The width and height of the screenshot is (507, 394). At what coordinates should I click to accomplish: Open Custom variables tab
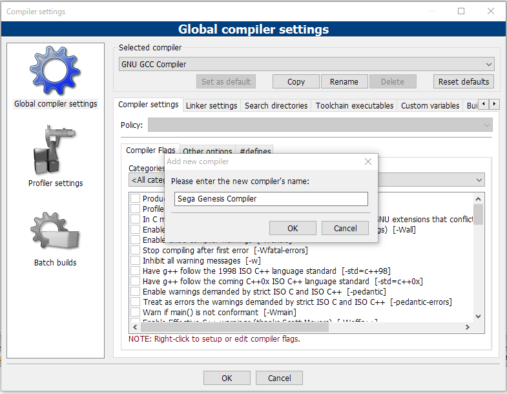(x=430, y=106)
